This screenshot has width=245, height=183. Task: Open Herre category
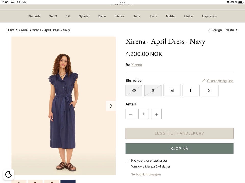point(137,16)
